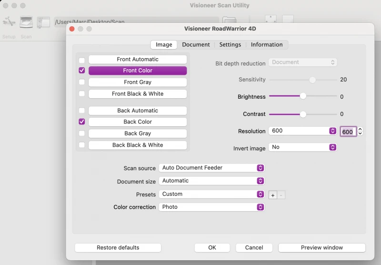
Task: Close the RoadWarrior 4D dialog
Action: (x=72, y=29)
